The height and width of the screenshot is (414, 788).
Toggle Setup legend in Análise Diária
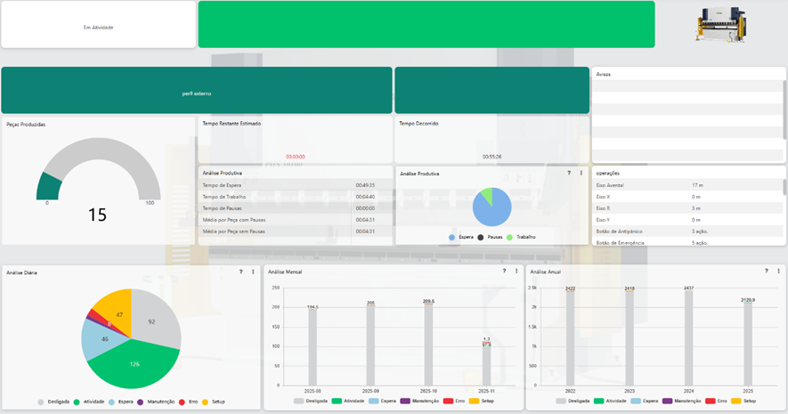(x=214, y=402)
